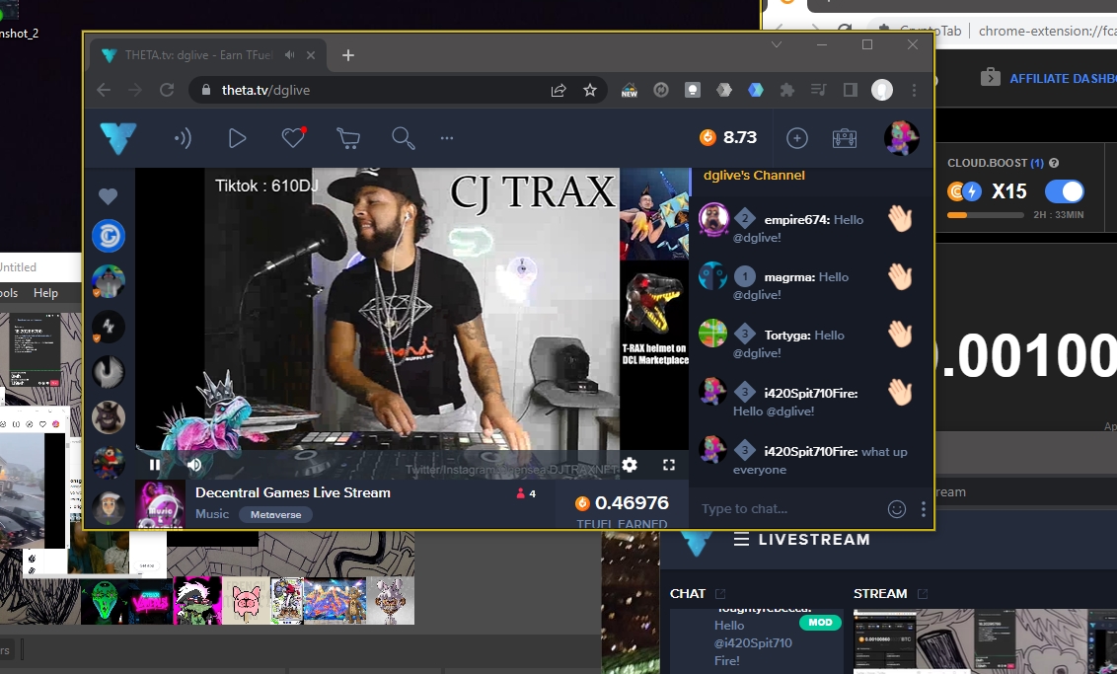The height and width of the screenshot is (674, 1117).
Task: Open the LIVESTREAM hamburger menu
Action: point(742,540)
